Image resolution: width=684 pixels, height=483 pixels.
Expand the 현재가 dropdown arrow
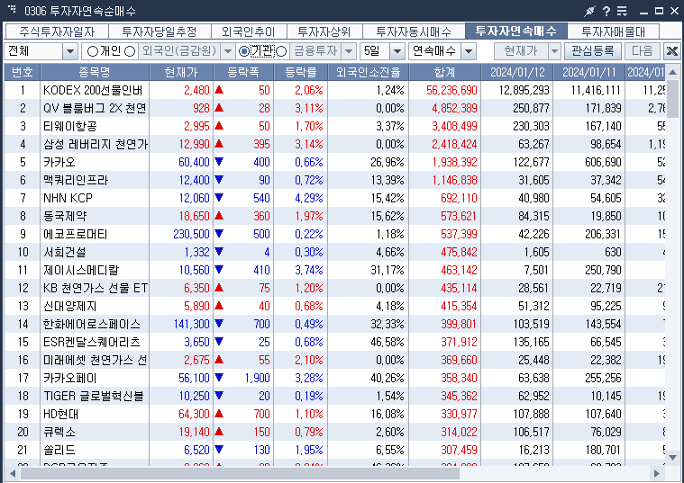coord(554,51)
